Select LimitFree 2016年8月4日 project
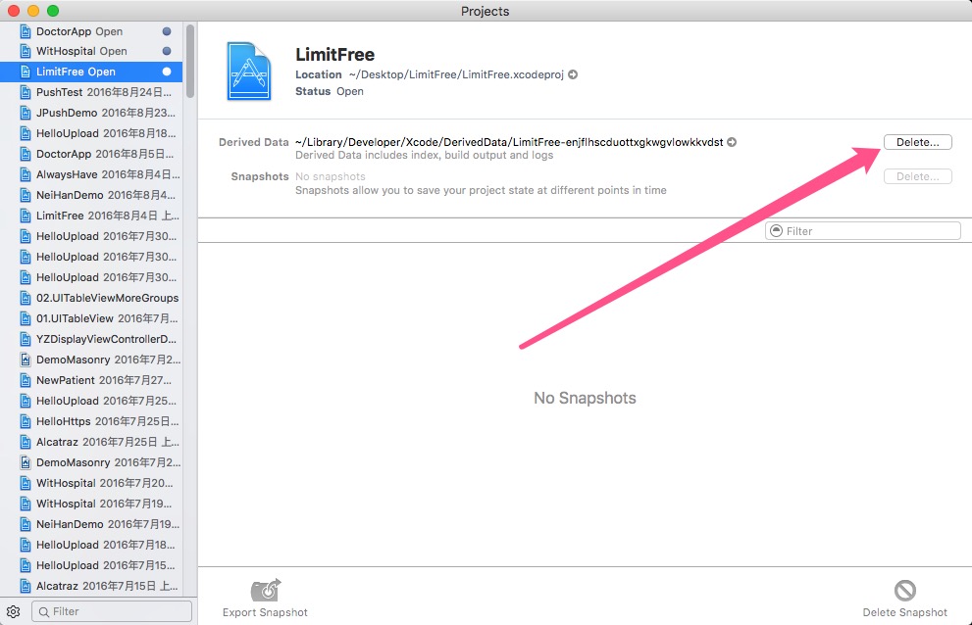Screen dimensions: 972x625 coord(91,216)
